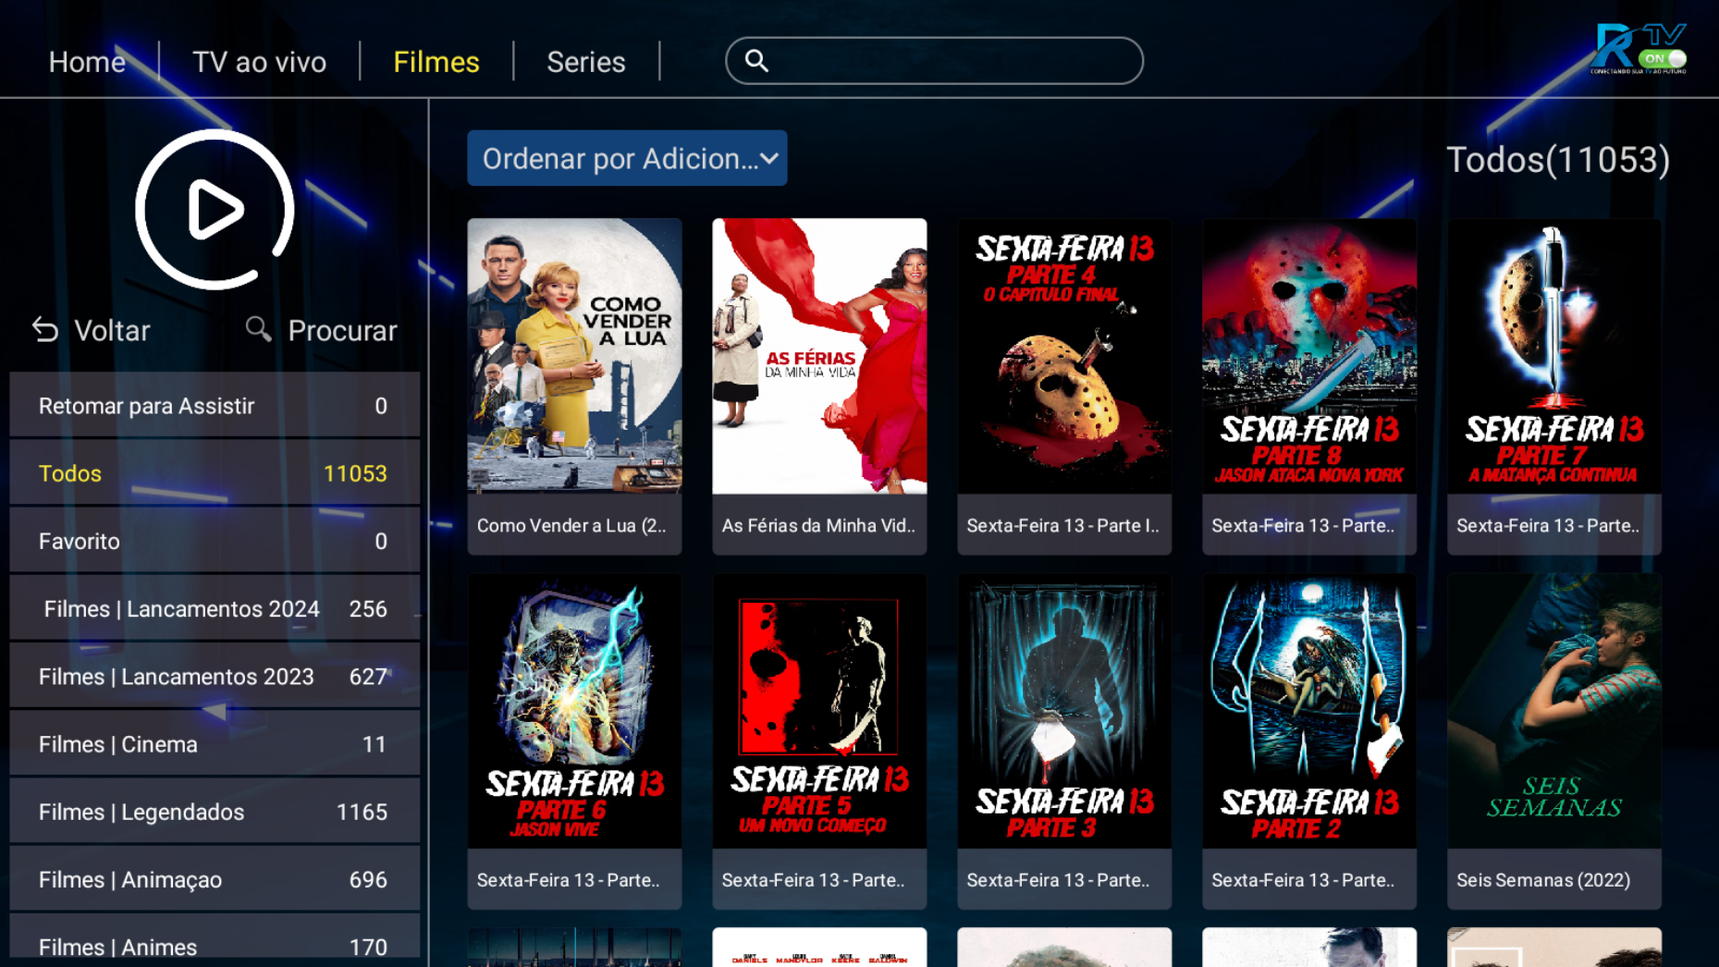Select the Filmes tab
This screenshot has height=967, width=1719.
pyautogui.click(x=436, y=62)
